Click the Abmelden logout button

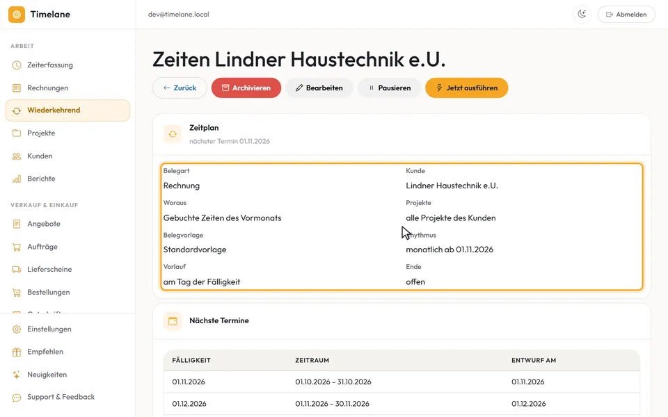(x=626, y=15)
